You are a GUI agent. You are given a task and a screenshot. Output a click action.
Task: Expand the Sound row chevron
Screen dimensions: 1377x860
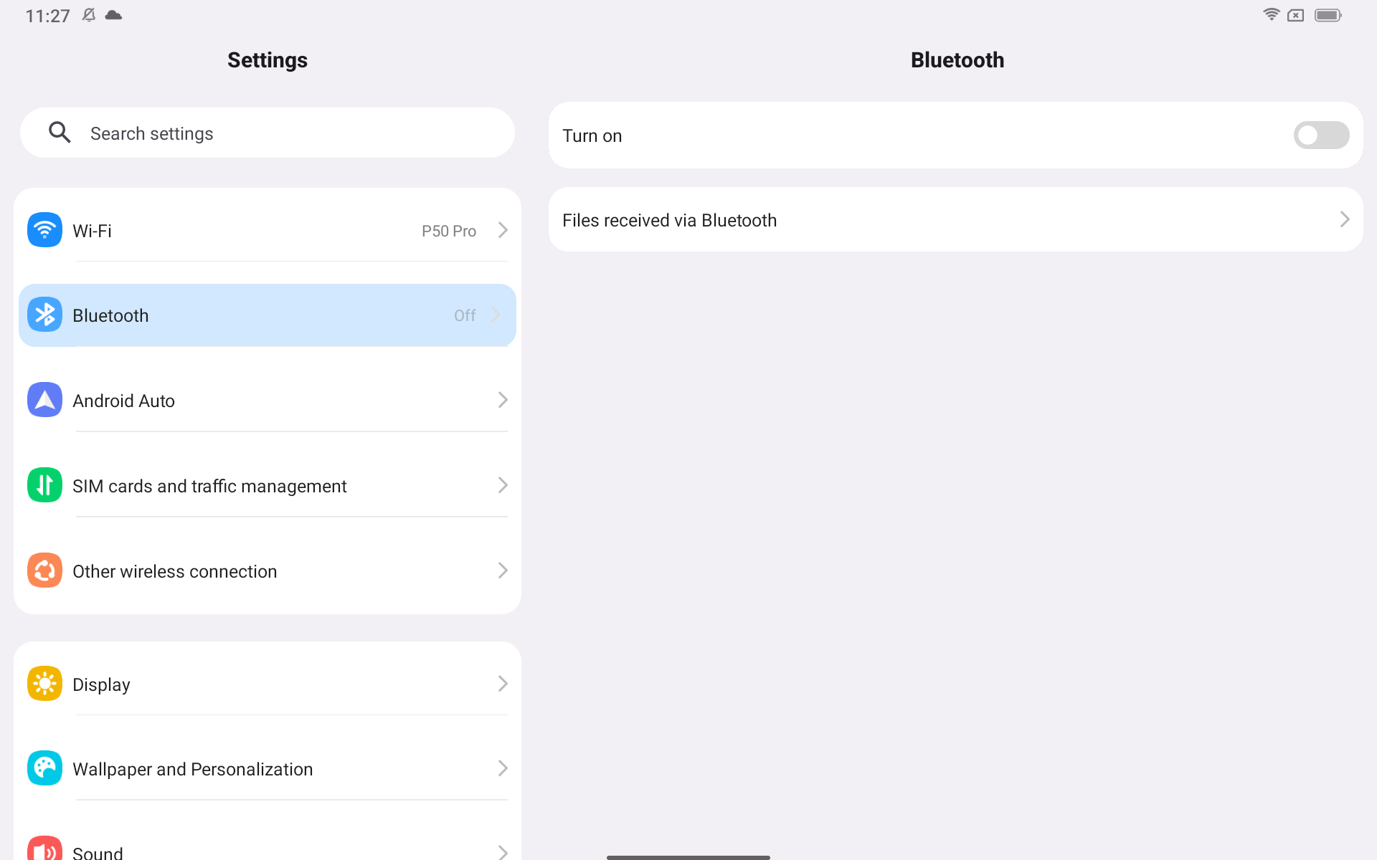coord(503,851)
